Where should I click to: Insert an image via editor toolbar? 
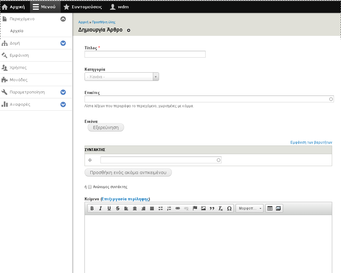(x=203, y=208)
